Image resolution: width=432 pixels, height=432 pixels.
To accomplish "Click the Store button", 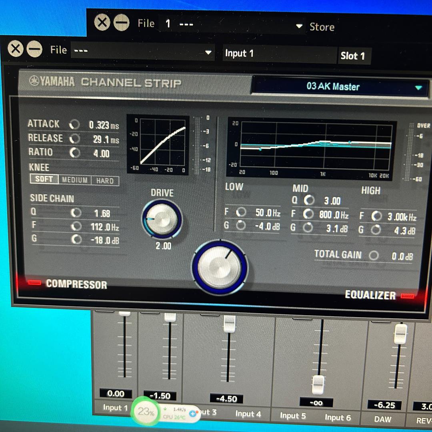I will coord(322,27).
